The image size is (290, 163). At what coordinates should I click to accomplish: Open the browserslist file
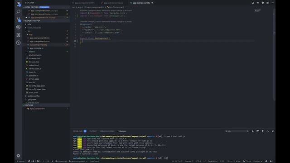click(x=34, y=58)
